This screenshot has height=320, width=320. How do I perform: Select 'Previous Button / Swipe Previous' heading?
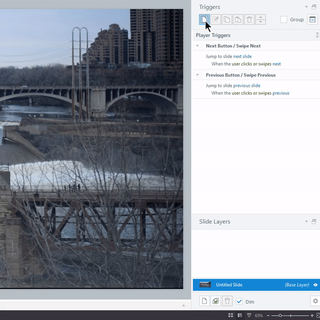coord(241,75)
